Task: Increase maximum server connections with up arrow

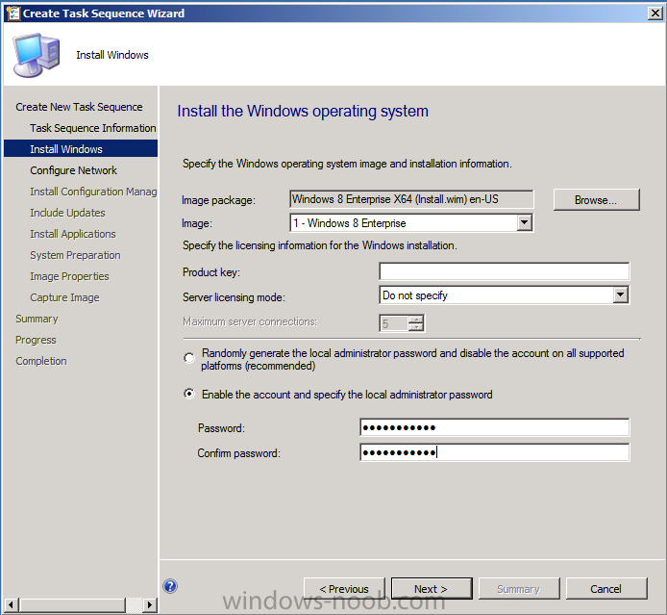Action: [415, 319]
